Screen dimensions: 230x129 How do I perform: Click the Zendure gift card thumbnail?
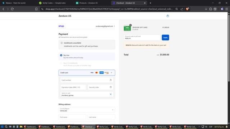click(x=127, y=28)
